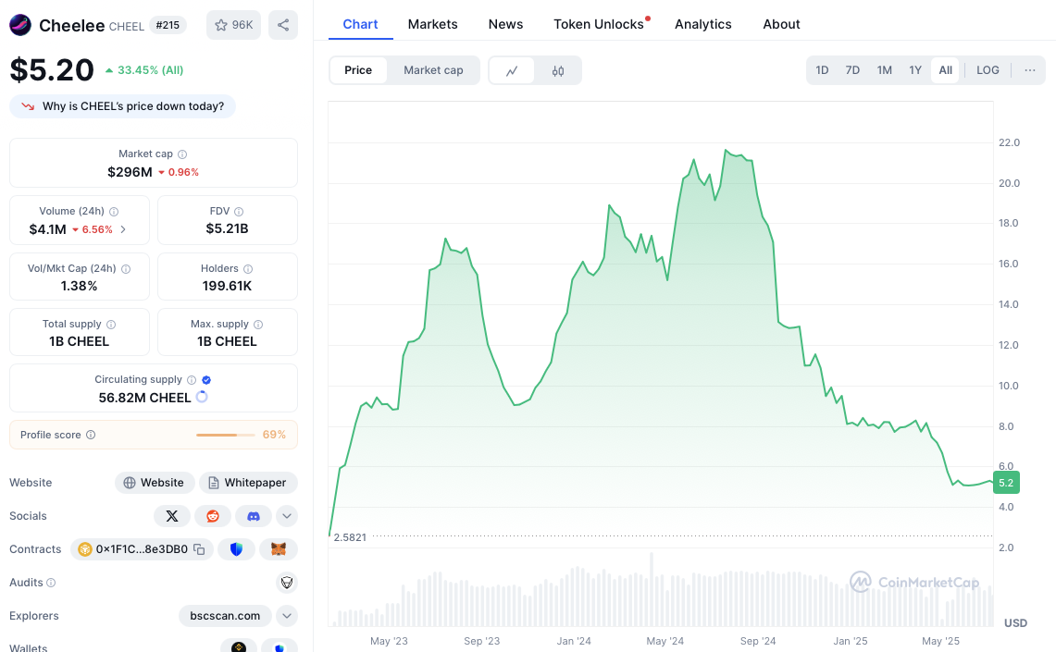
Task: Open chart more options ellipsis menu
Action: (1030, 70)
